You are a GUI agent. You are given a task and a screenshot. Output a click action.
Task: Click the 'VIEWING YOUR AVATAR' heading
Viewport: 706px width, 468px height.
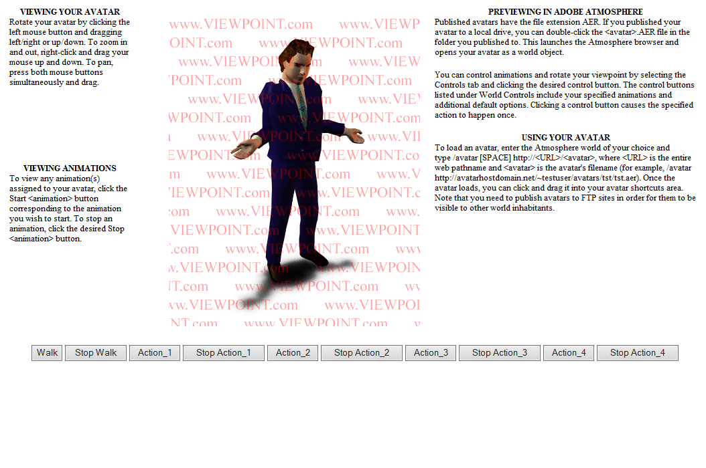(70, 11)
